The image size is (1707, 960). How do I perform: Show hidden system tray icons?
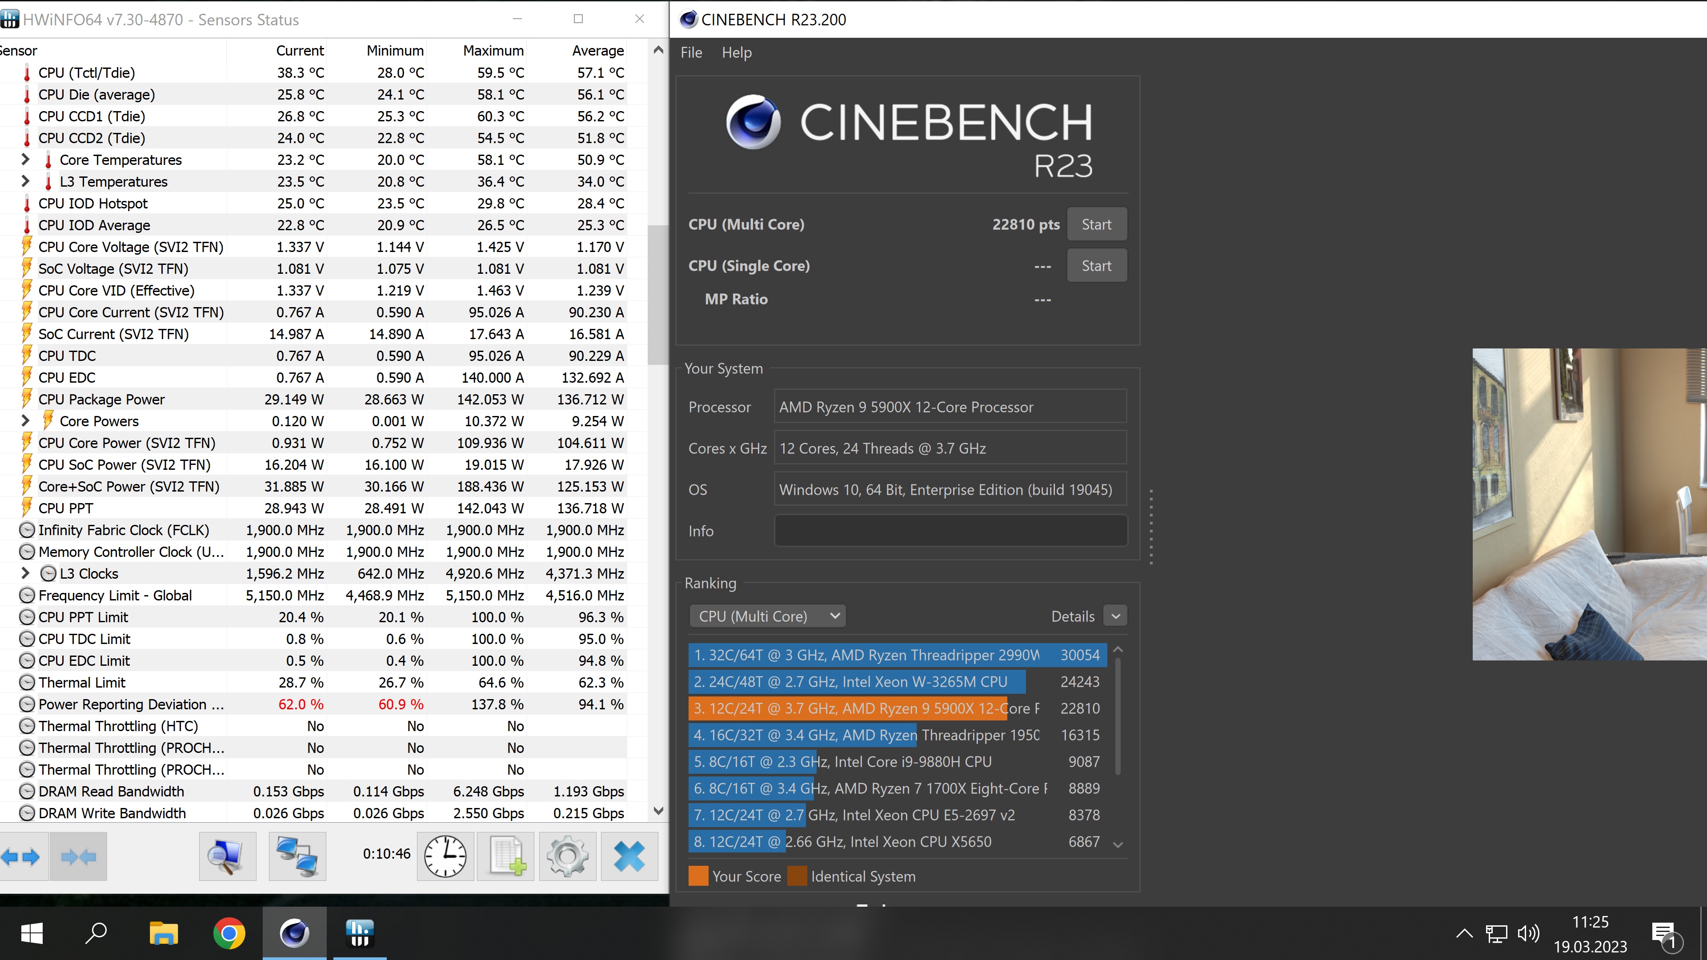pyautogui.click(x=1464, y=933)
